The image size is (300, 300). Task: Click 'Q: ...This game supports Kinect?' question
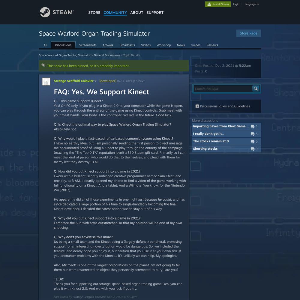(x=78, y=101)
